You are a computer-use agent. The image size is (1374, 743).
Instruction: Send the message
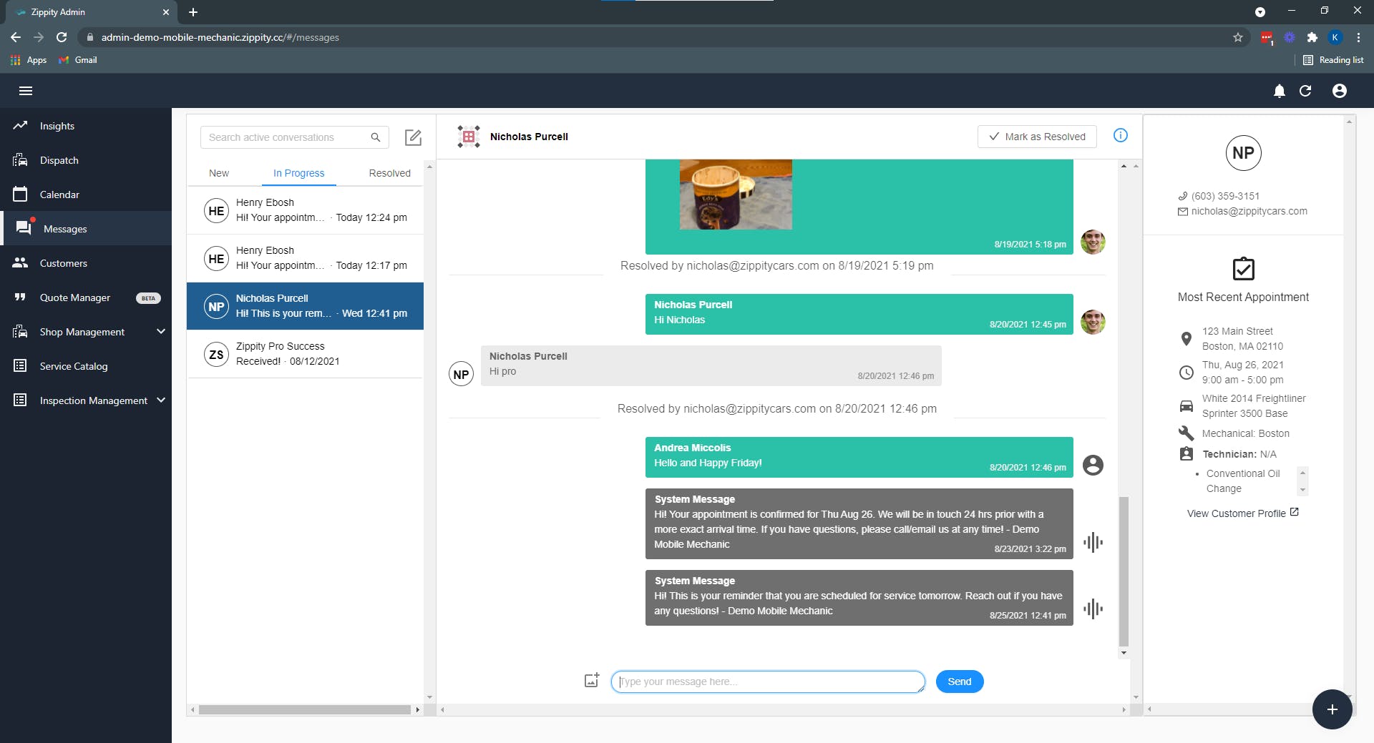pos(959,682)
